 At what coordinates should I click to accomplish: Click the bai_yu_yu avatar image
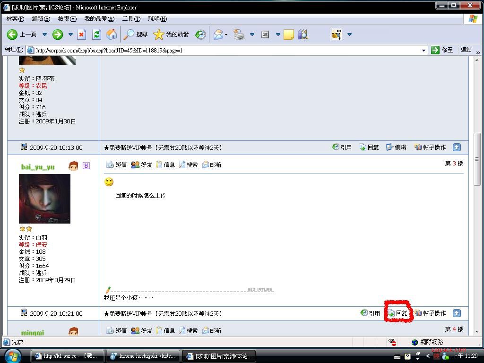[x=44, y=199]
